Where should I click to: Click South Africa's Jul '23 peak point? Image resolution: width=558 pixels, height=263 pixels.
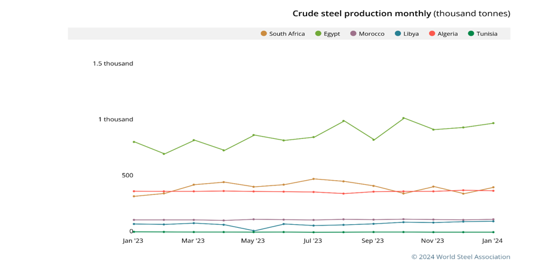314,179
